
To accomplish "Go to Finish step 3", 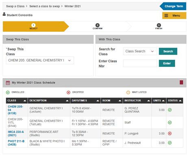I will [x=159, y=26].
